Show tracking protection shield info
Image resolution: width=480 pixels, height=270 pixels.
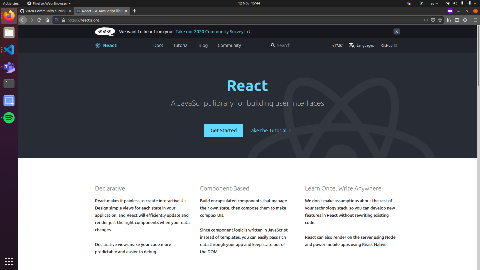[56, 20]
